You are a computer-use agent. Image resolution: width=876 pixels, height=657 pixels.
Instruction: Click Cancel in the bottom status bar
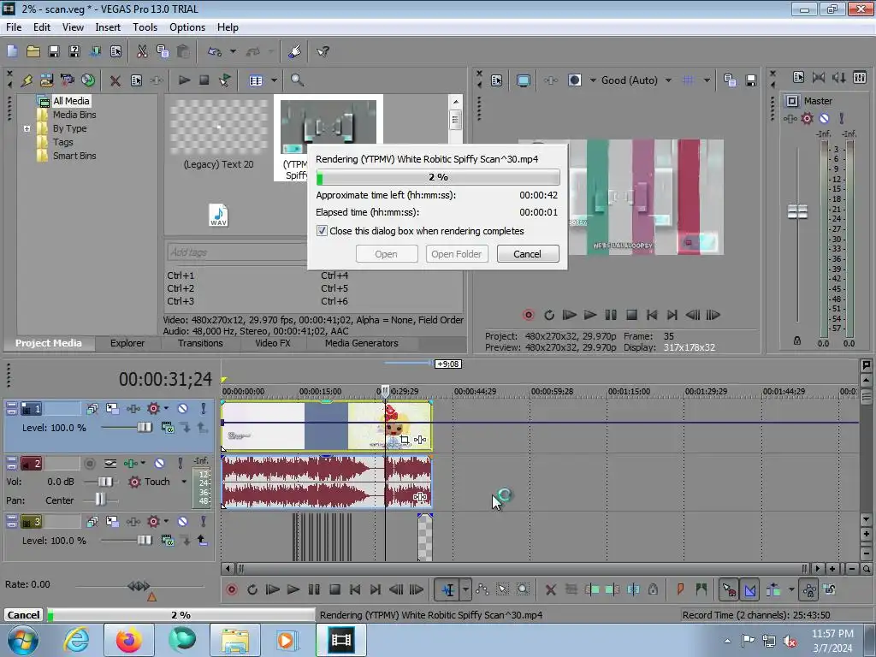pyautogui.click(x=23, y=614)
